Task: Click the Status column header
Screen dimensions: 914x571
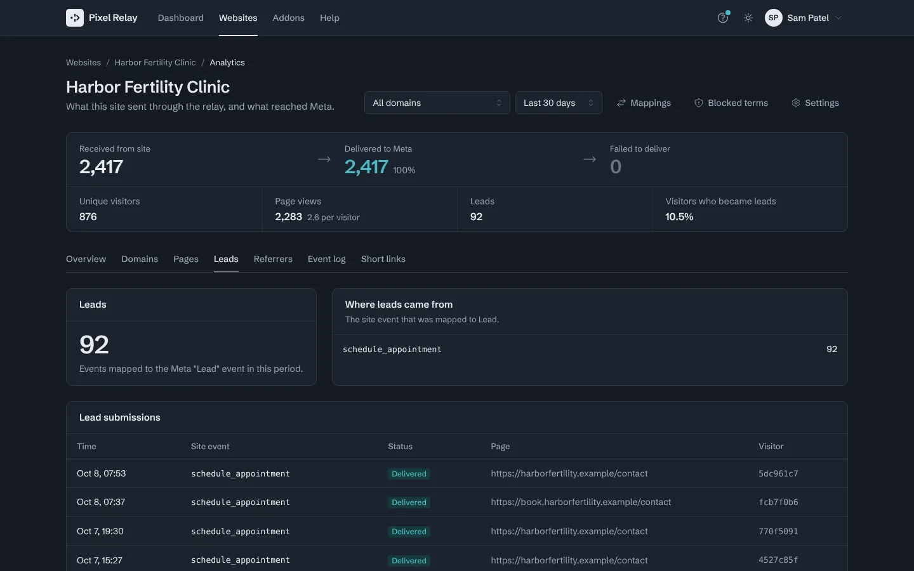Action: (400, 446)
